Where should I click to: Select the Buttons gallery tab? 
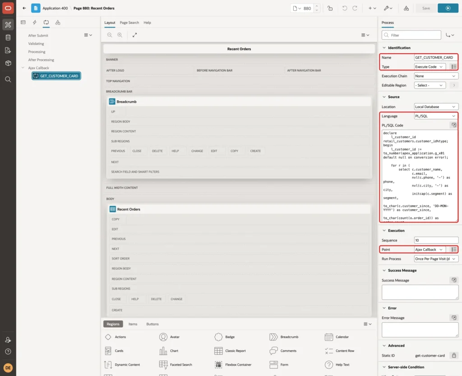coord(152,324)
